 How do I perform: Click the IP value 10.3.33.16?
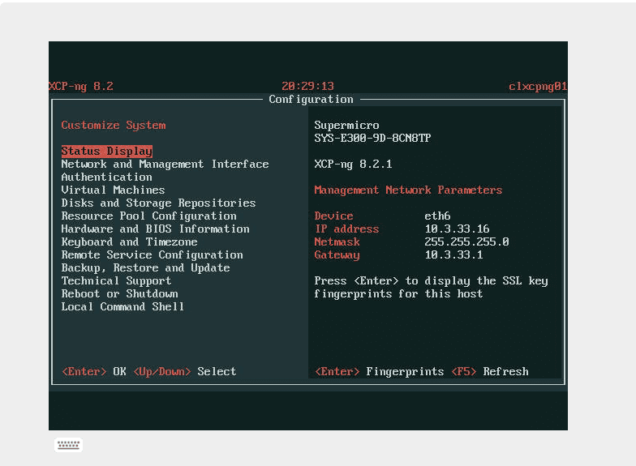click(x=458, y=229)
